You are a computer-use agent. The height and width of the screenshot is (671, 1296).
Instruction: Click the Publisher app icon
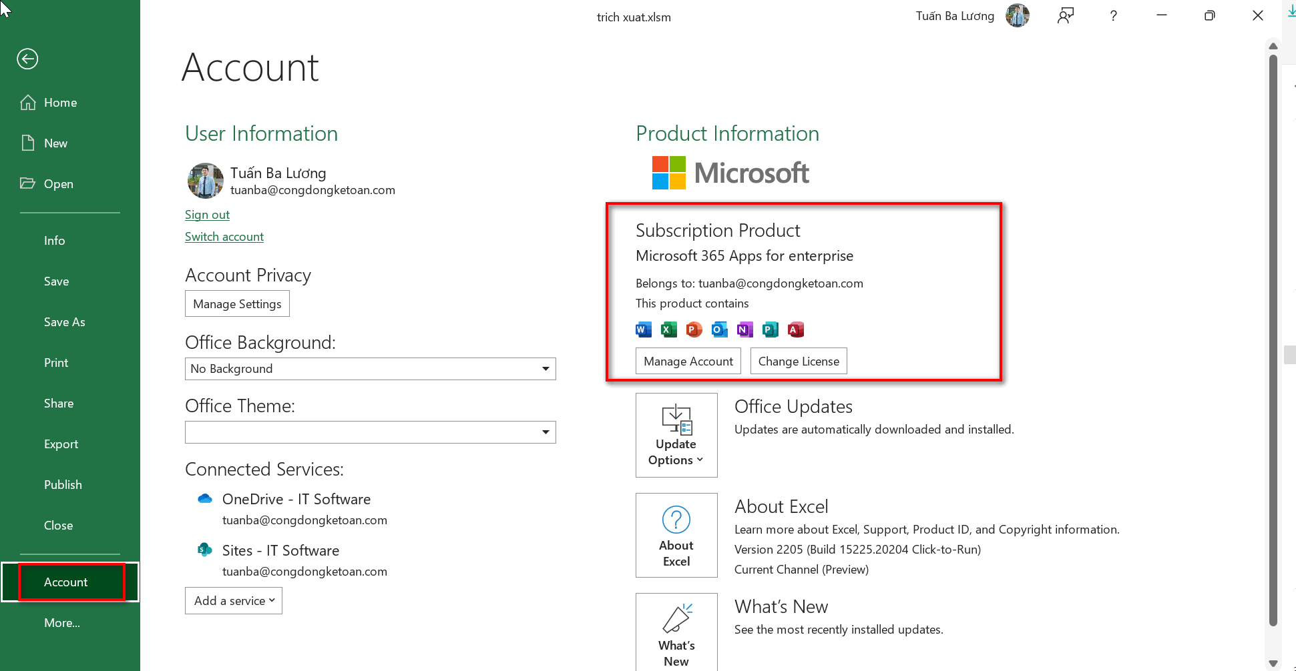771,329
